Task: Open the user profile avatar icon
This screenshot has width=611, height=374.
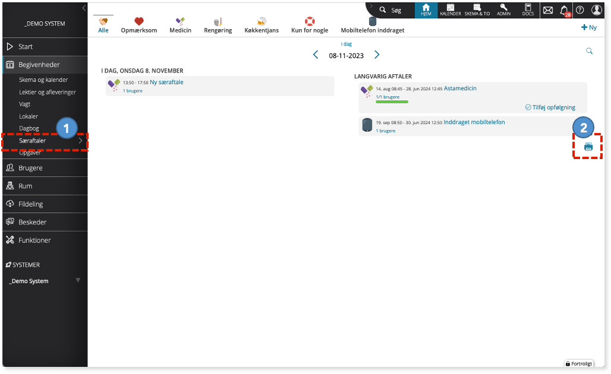Action: (x=597, y=10)
